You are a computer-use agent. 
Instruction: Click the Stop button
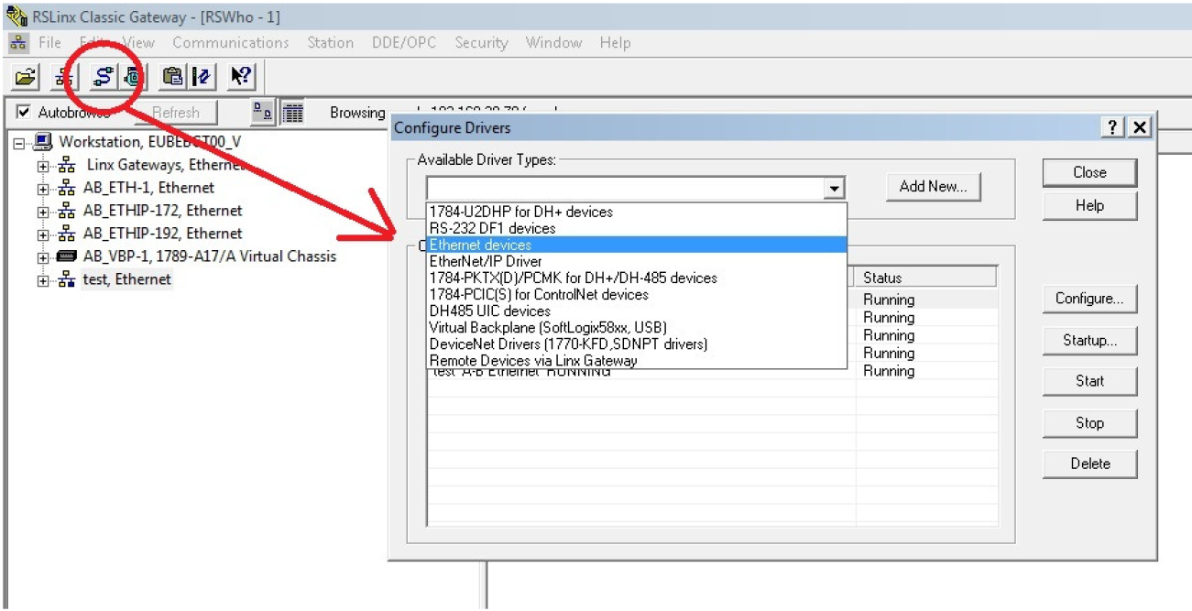point(1089,422)
